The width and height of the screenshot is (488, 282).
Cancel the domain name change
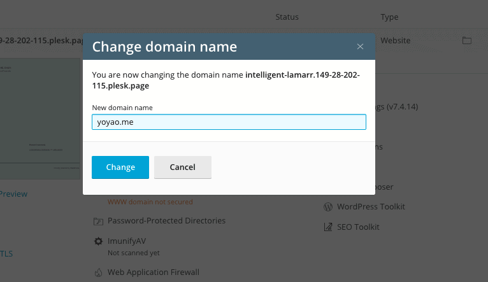[183, 167]
